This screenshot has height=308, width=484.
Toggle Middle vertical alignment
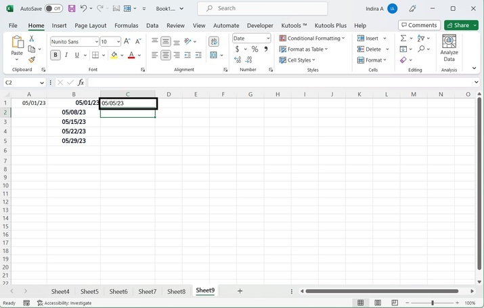[166, 41]
